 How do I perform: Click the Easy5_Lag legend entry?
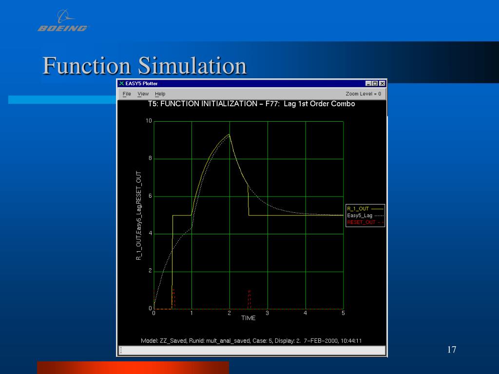point(365,215)
